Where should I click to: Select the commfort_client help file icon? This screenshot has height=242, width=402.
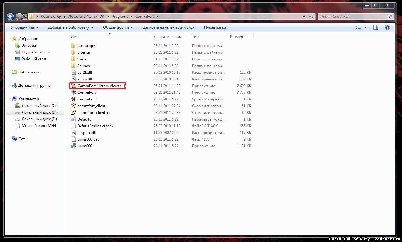point(74,106)
